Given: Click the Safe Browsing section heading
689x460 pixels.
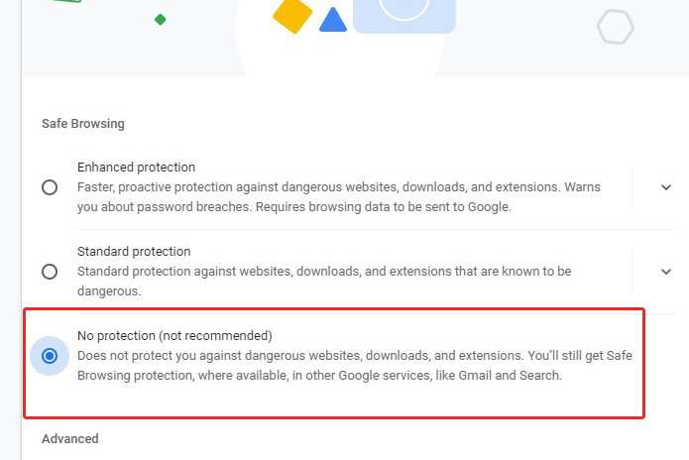Looking at the screenshot, I should (83, 124).
